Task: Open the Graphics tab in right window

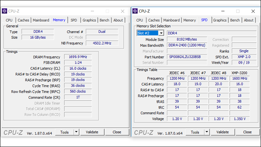Action: coord(220,20)
